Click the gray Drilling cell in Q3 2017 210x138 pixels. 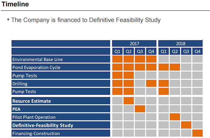[140, 84]
